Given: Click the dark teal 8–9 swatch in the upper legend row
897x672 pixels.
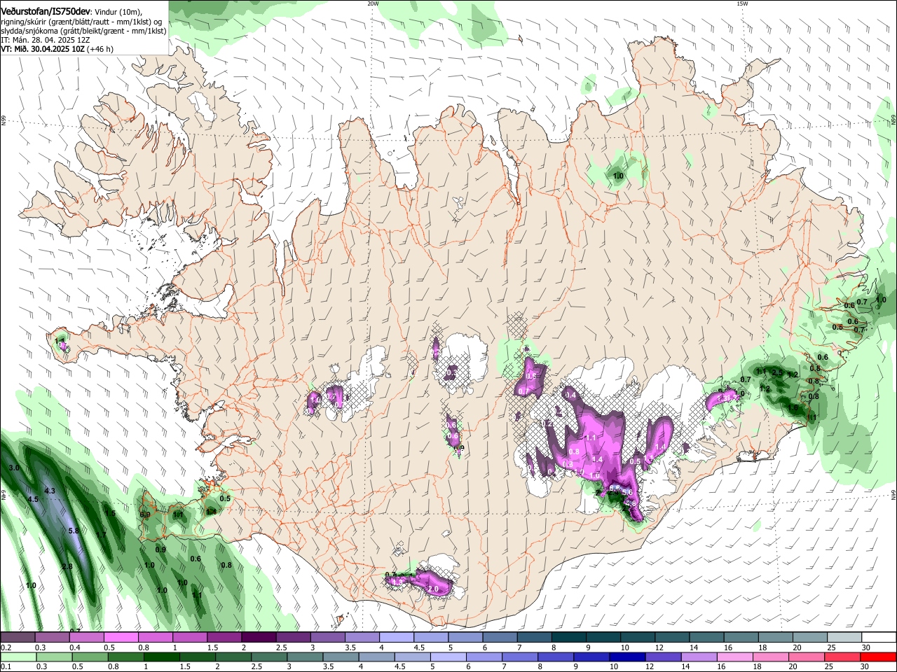Looking at the screenshot, I should click(x=568, y=638).
